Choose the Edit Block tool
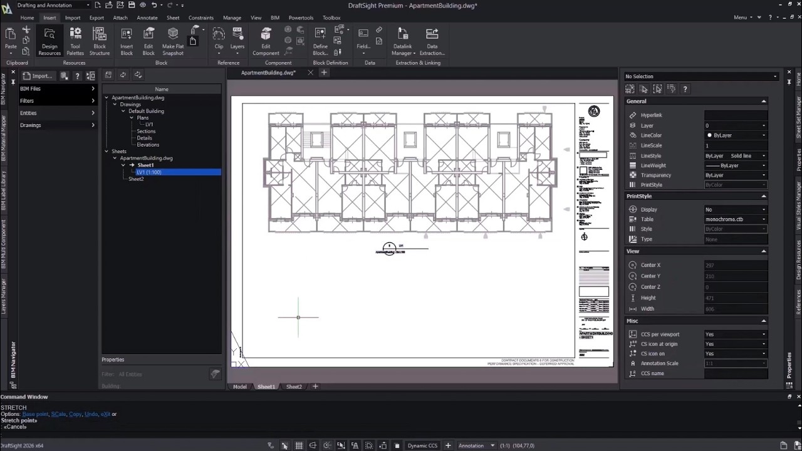This screenshot has width=802, height=451. 148,41
